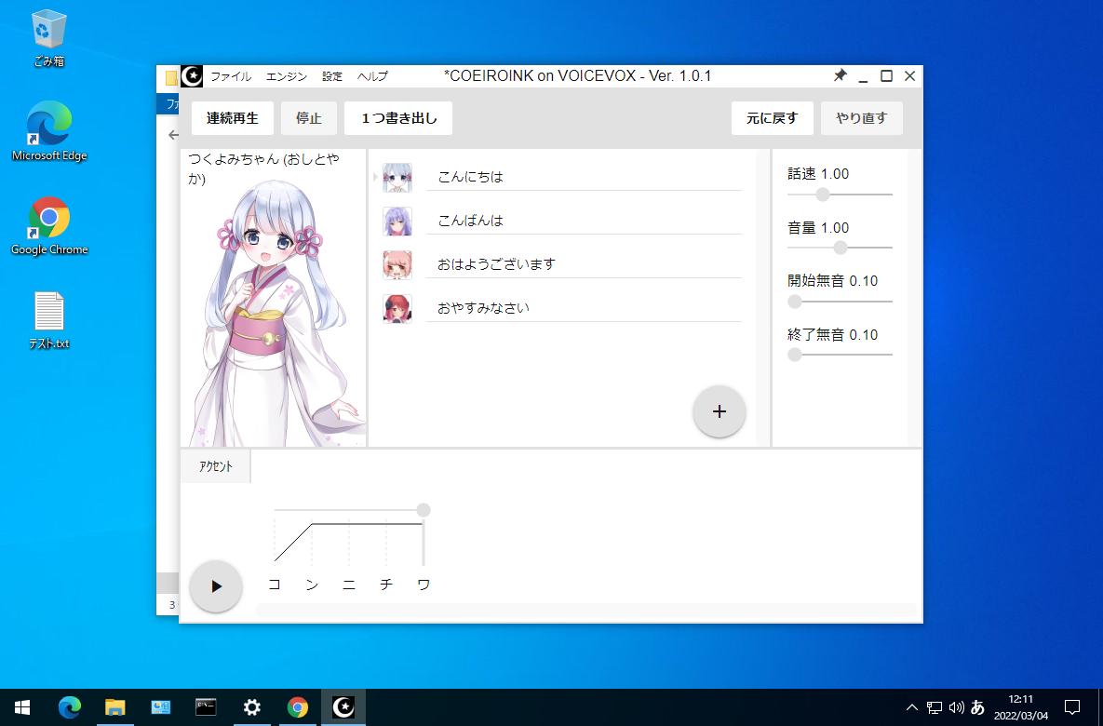Open the command prompt taskbar icon

(206, 707)
